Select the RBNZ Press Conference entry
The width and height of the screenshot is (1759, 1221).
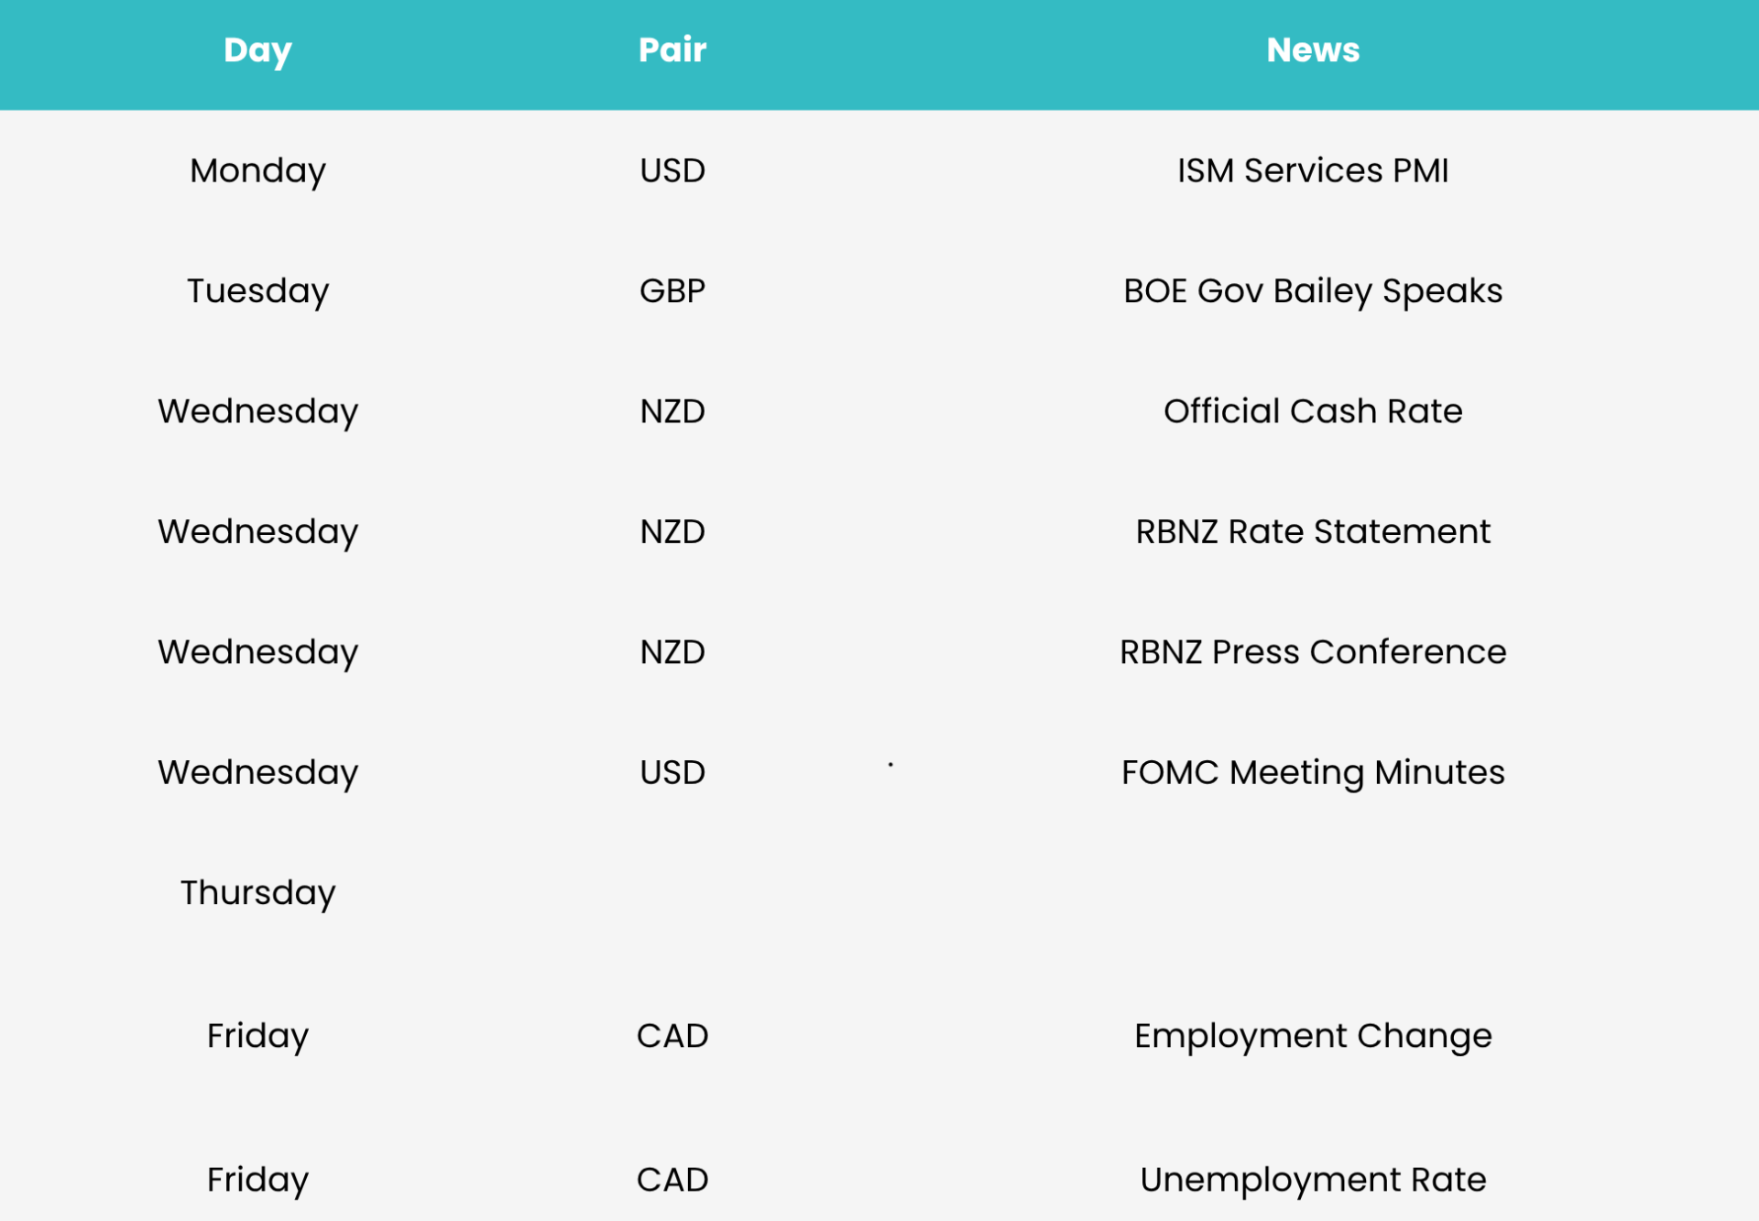coord(1313,652)
